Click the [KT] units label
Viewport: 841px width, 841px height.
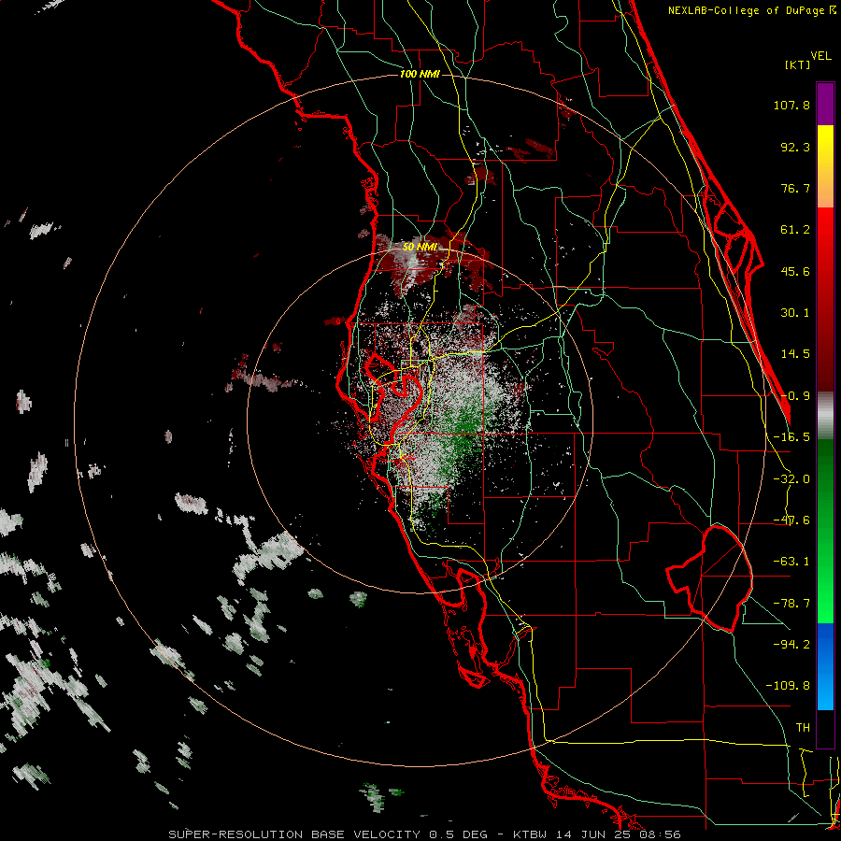click(797, 64)
